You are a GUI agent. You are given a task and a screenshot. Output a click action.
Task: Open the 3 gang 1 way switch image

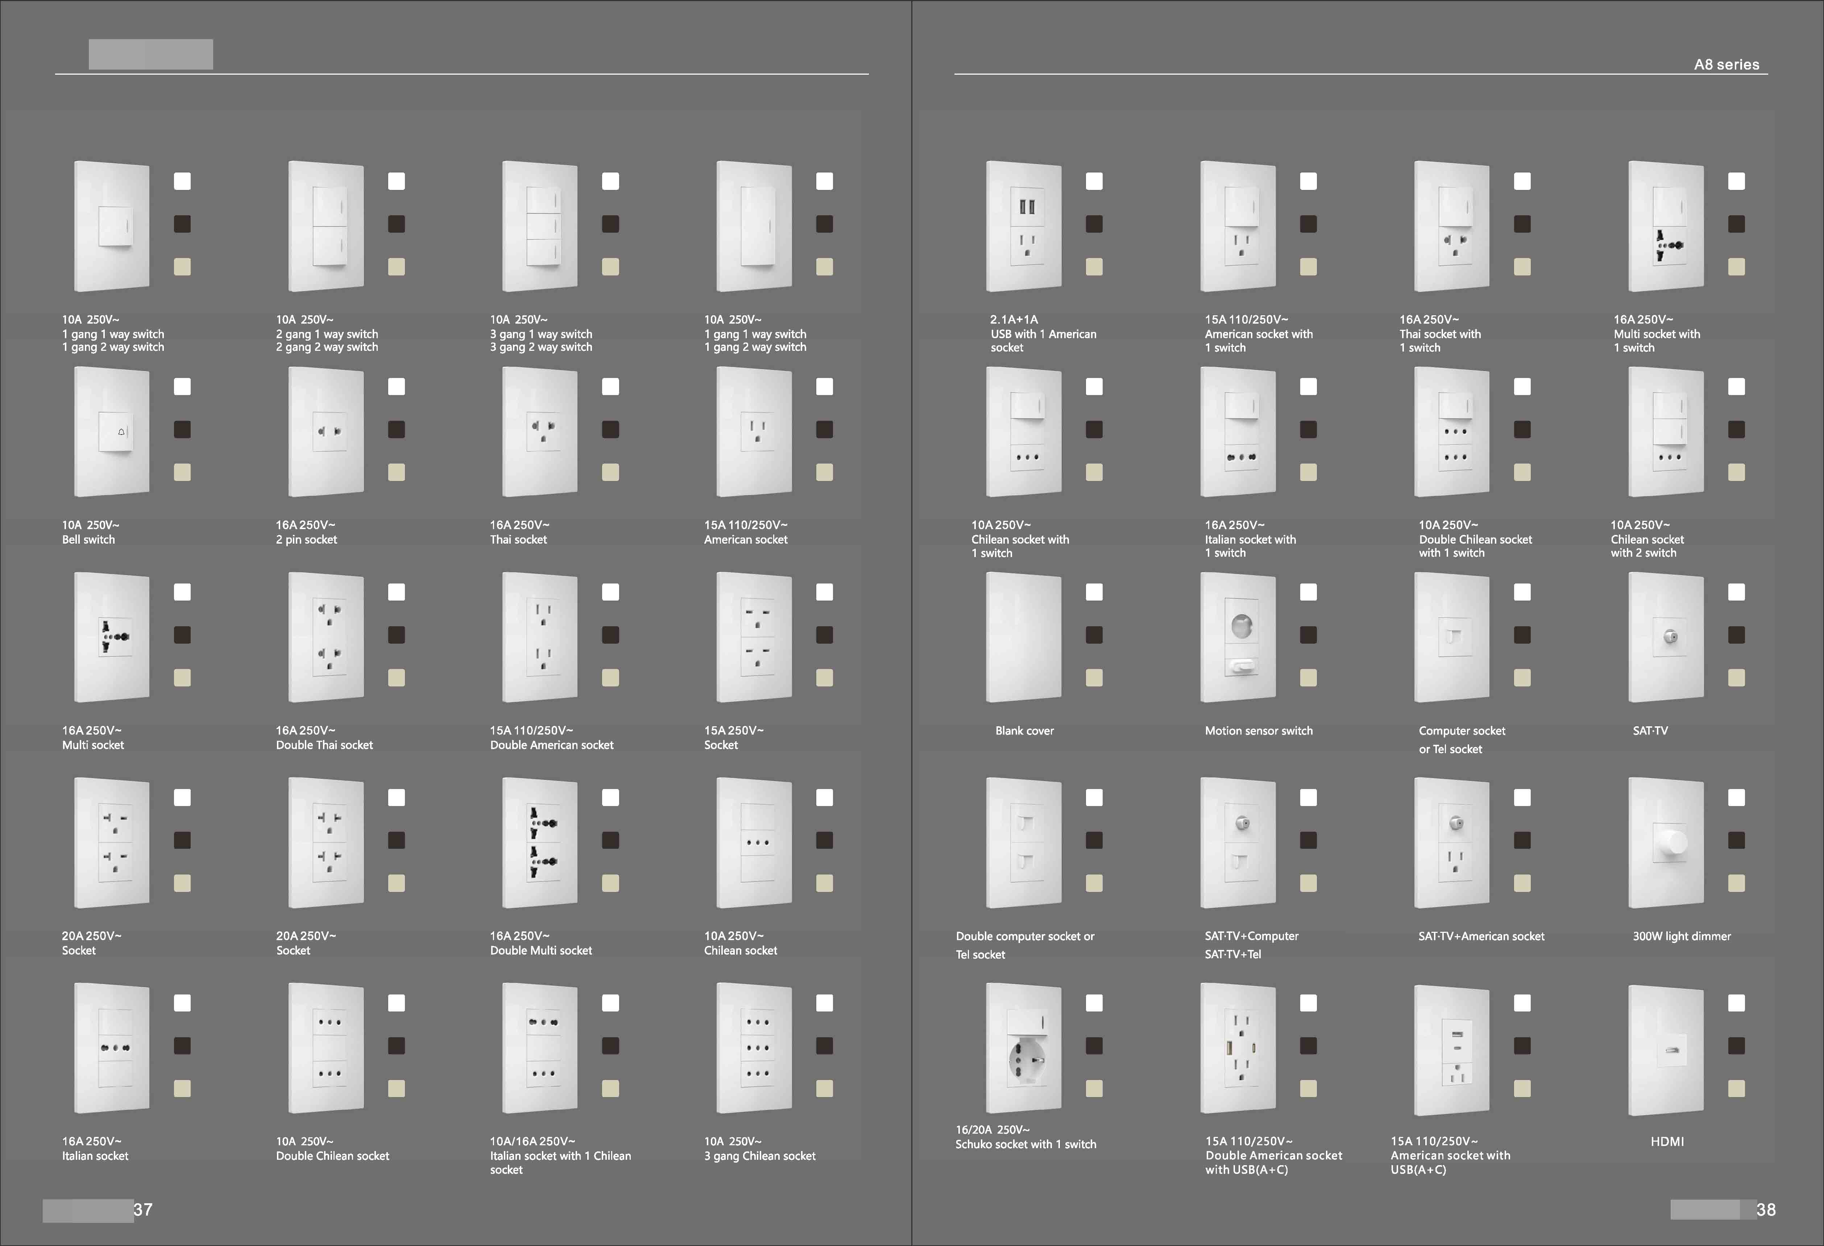[540, 226]
